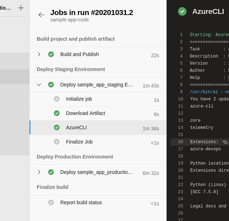This screenshot has width=229, height=221.
Task: Select the AzureCLI step
Action: (98, 127)
